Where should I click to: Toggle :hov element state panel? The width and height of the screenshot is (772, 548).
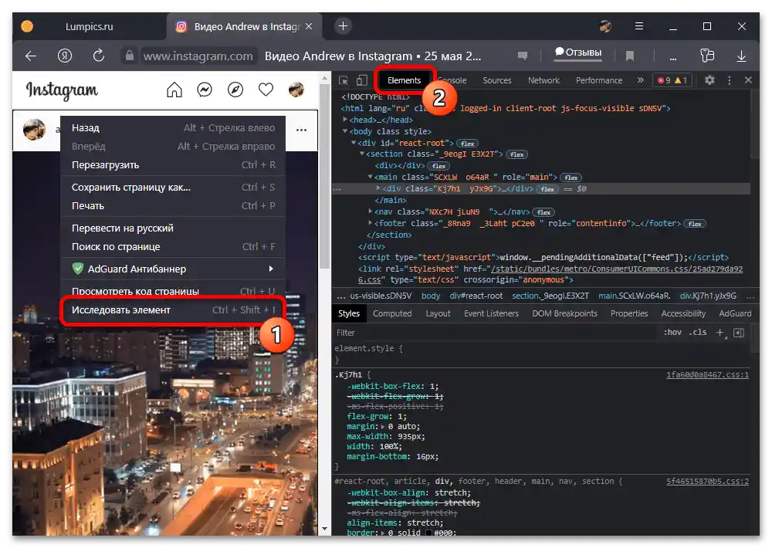[x=672, y=333]
